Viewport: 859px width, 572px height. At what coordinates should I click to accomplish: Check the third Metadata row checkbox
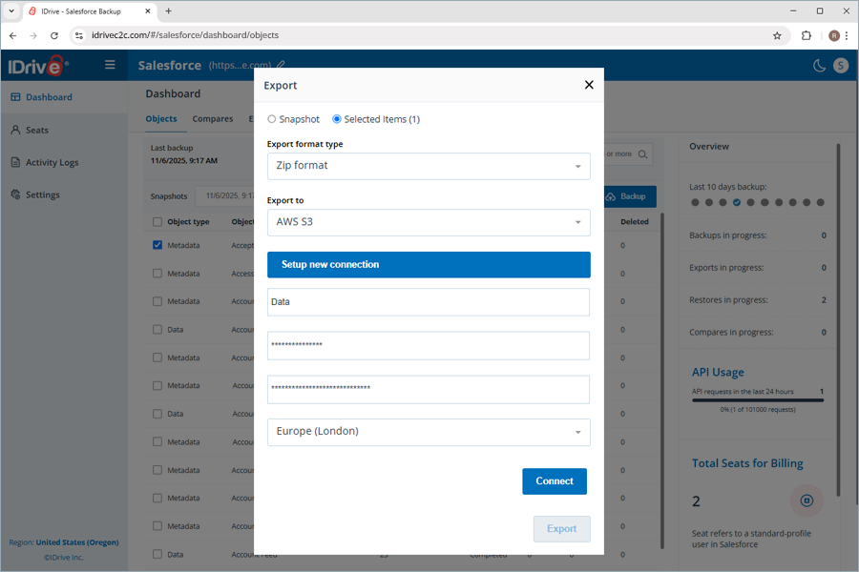coord(157,301)
